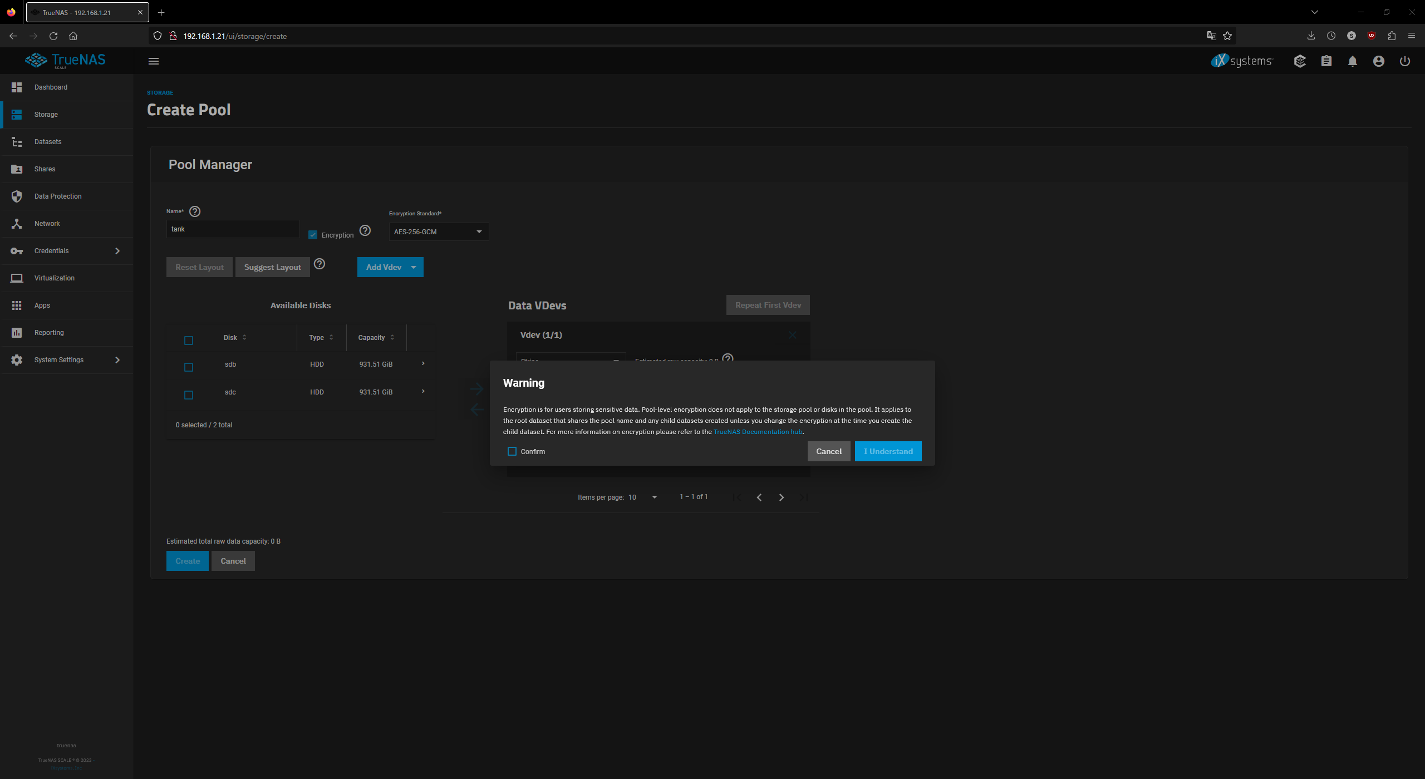
Task: Click the I Understand button
Action: (x=887, y=451)
